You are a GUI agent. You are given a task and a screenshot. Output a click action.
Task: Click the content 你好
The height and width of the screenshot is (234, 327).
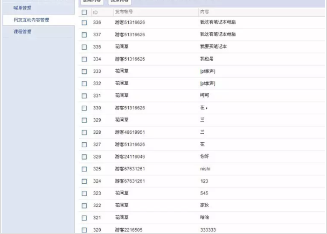(204, 156)
